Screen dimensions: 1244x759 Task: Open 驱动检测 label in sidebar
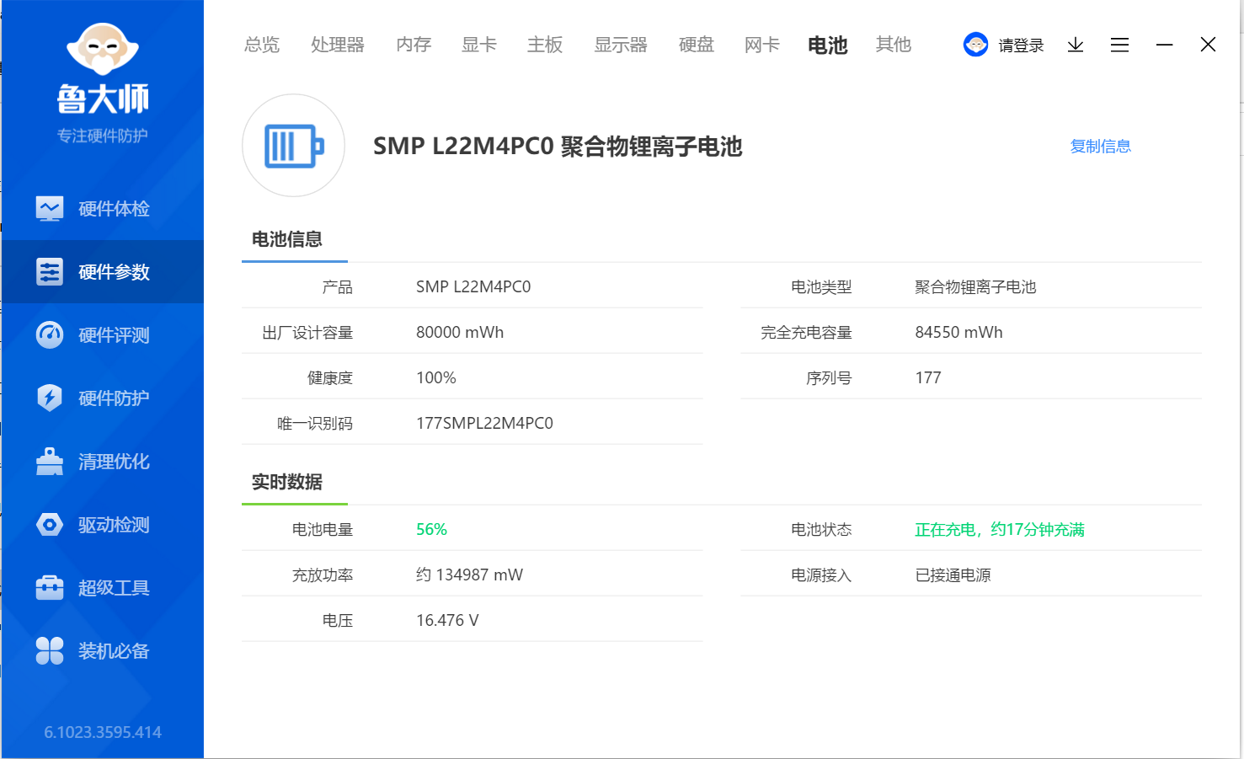click(114, 525)
